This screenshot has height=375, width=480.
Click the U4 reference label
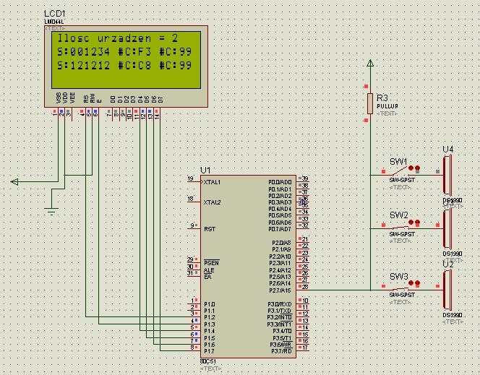tap(448, 150)
